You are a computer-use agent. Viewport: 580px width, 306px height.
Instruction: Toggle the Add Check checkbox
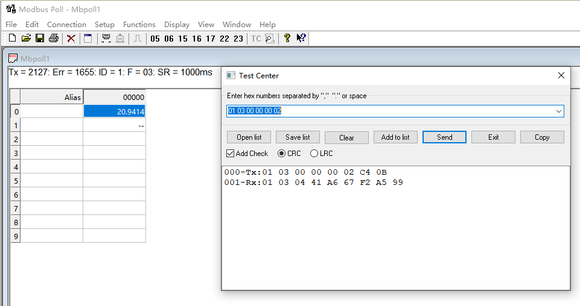pos(231,154)
